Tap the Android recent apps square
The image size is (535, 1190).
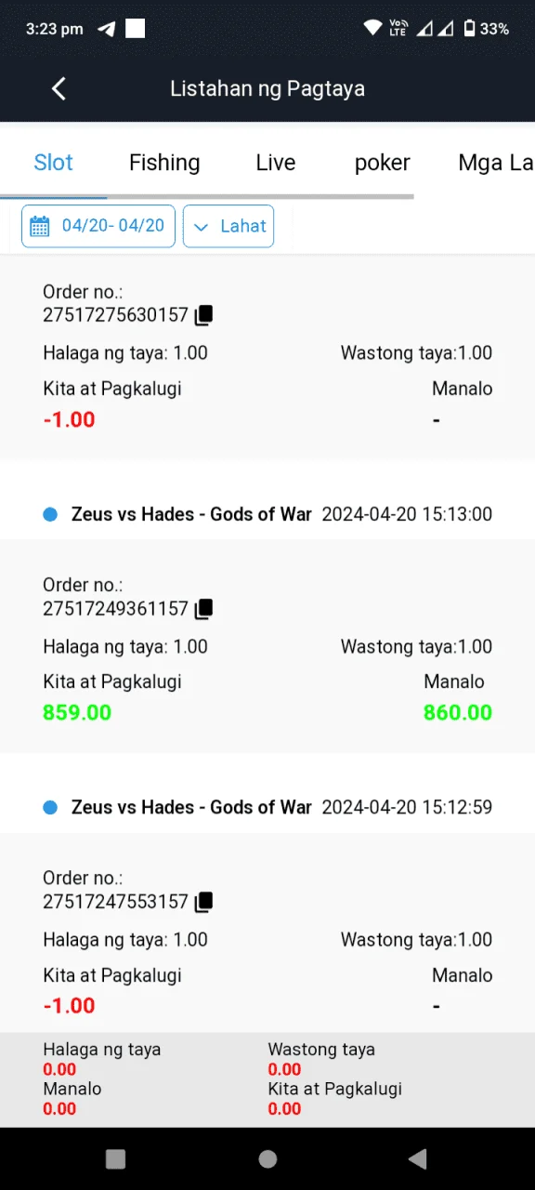click(x=115, y=1158)
